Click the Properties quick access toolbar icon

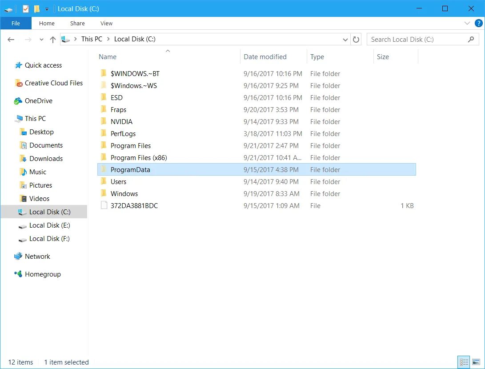pyautogui.click(x=26, y=8)
